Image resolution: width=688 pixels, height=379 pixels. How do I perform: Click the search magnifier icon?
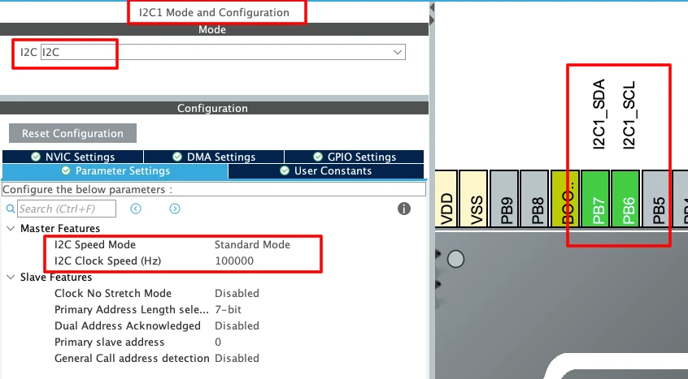click(x=11, y=209)
